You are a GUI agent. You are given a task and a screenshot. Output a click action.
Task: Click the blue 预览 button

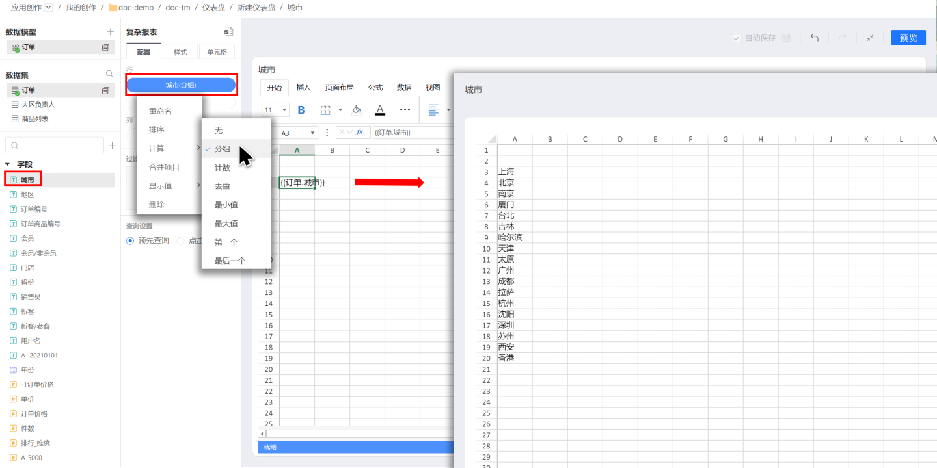click(x=908, y=38)
